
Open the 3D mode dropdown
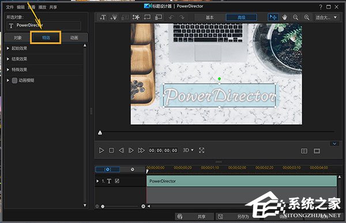188,150
